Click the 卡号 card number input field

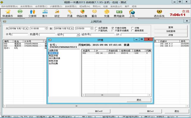click(20, 34)
